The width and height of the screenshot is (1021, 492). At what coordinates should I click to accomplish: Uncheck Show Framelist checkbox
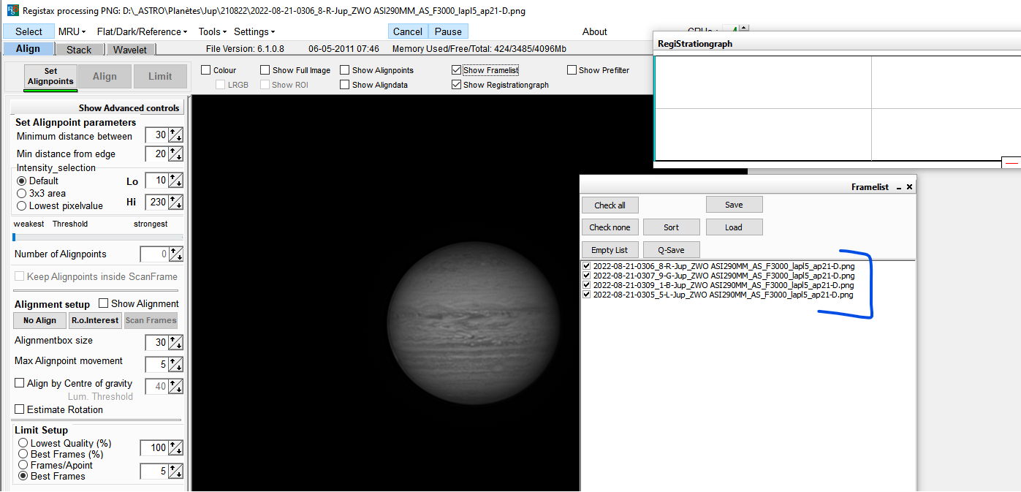[x=457, y=70]
